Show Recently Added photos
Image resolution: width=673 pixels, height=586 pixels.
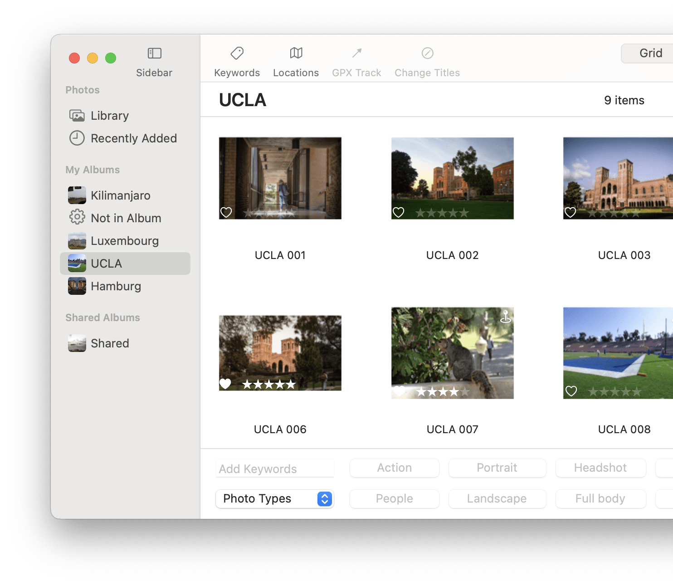click(125, 138)
